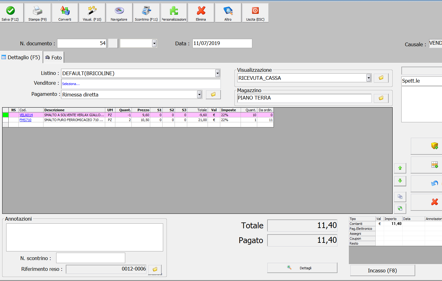This screenshot has width=442, height=281.
Task: Open product link VELA014
Action: [x=26, y=115]
